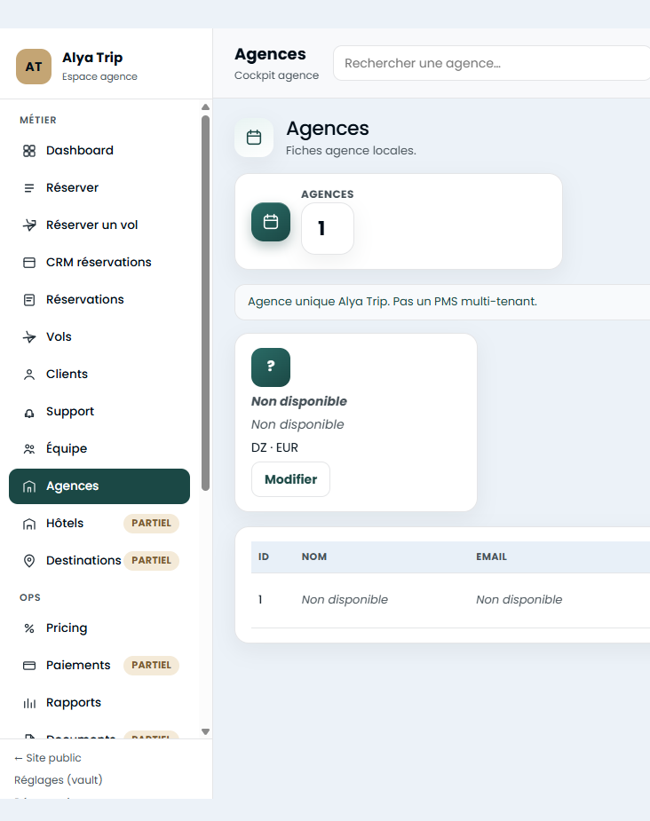Click the CRM réservations icon
Image resolution: width=650 pixels, height=821 pixels.
29,263
